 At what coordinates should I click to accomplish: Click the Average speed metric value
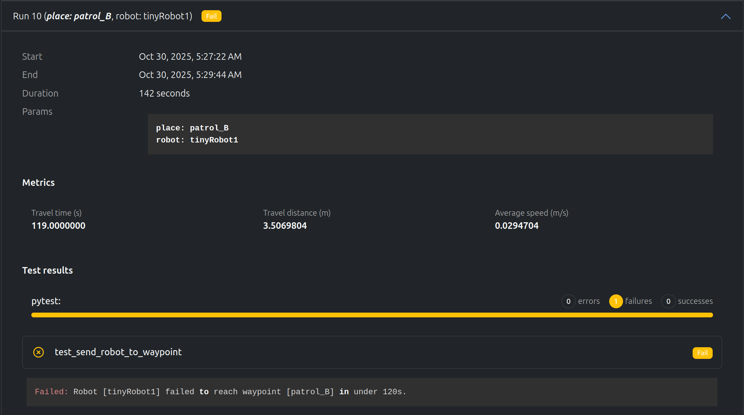tap(516, 226)
